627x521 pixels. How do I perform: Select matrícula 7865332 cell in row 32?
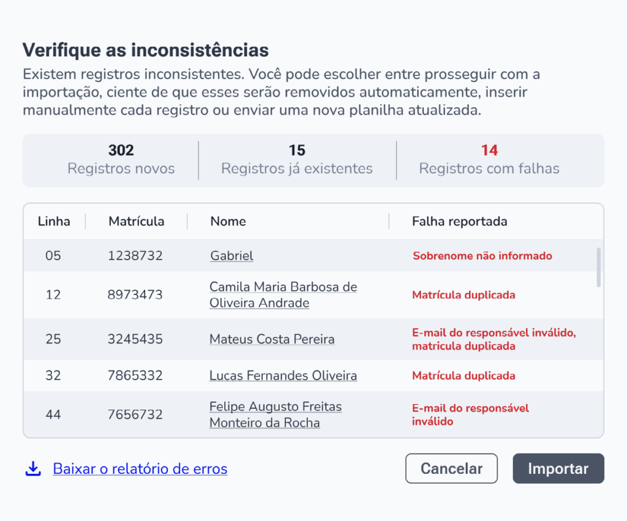[135, 375]
